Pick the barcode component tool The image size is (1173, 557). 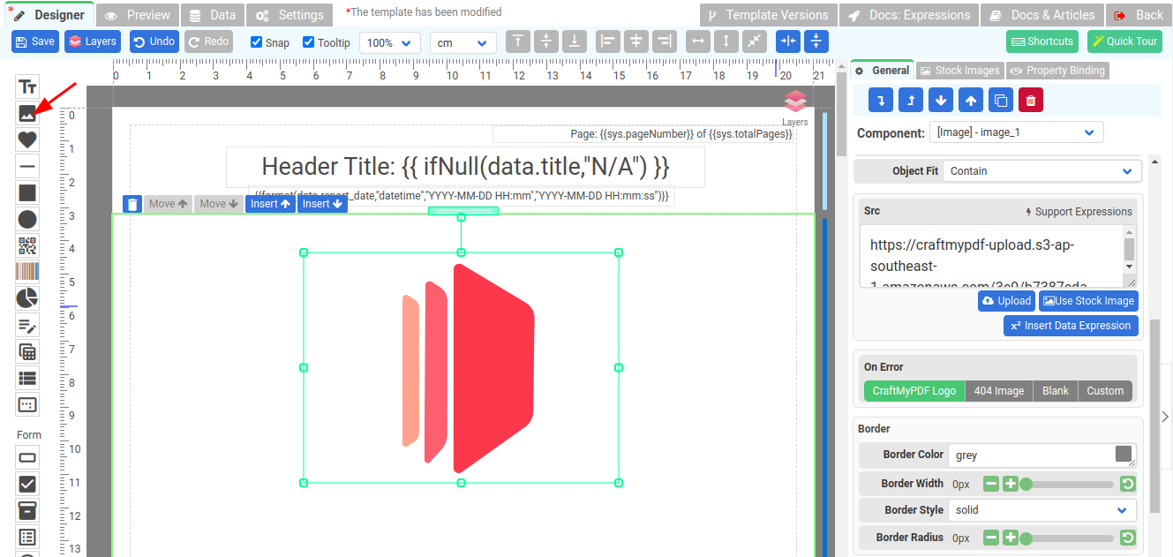(27, 272)
